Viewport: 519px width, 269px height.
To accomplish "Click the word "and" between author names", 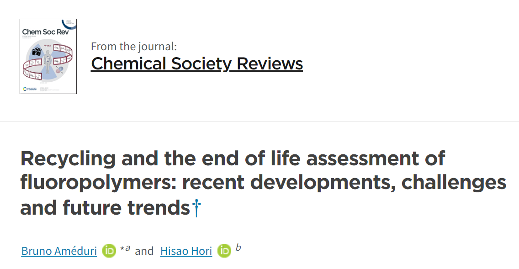I will coord(144,251).
